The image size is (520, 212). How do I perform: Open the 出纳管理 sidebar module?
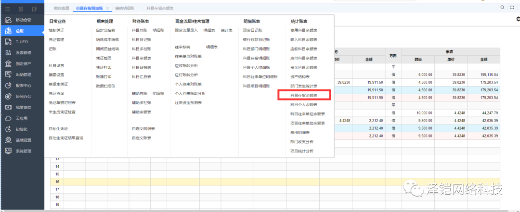[22, 75]
